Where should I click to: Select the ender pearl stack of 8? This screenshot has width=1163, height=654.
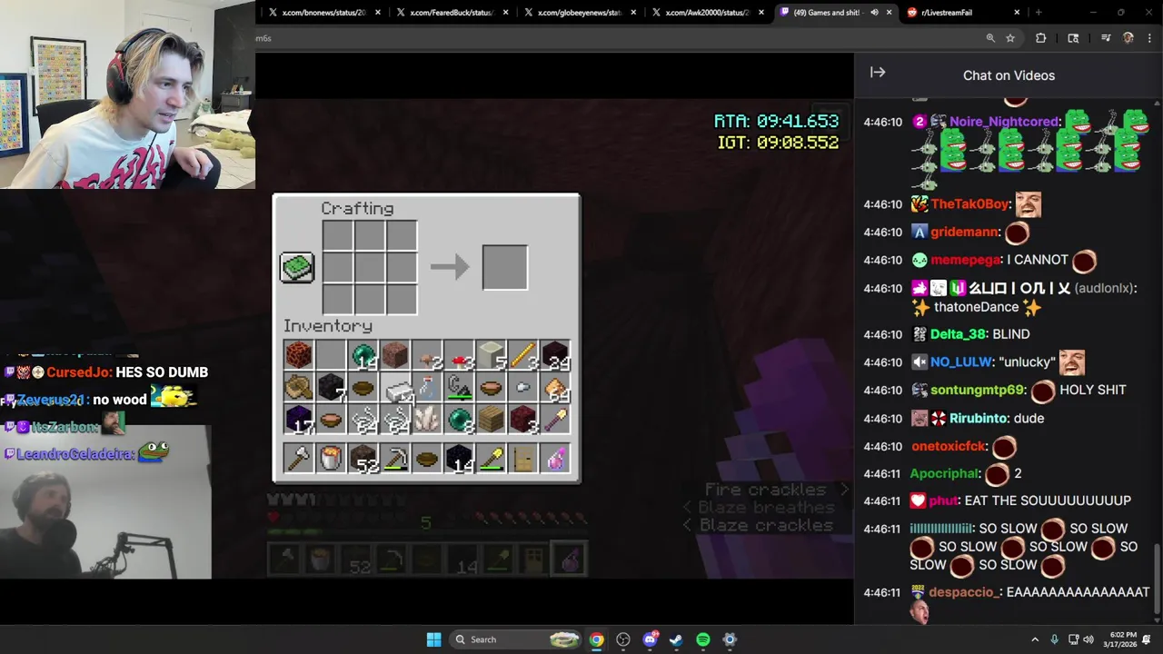459,420
